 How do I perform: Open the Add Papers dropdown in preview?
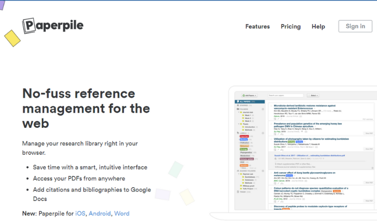tap(249, 95)
